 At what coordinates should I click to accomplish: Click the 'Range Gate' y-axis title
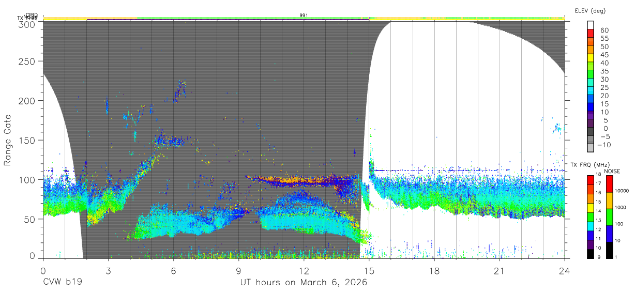point(8,140)
